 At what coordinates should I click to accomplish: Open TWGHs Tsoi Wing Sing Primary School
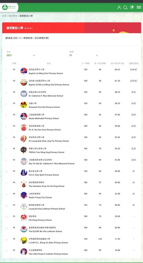[47, 152]
